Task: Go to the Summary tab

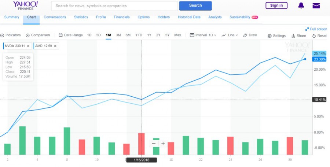Action: click(x=12, y=17)
